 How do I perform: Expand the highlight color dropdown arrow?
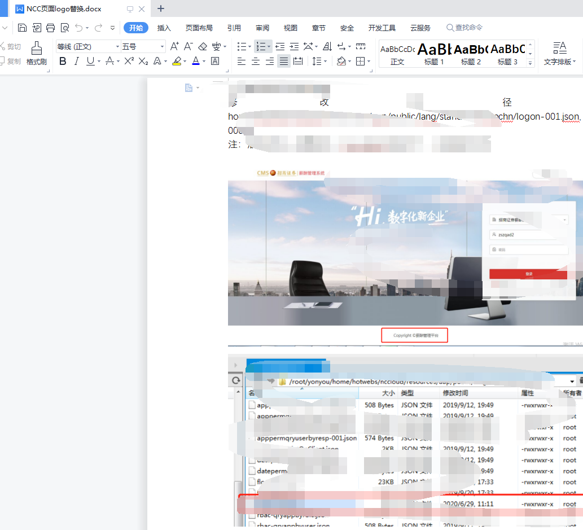pyautogui.click(x=185, y=62)
